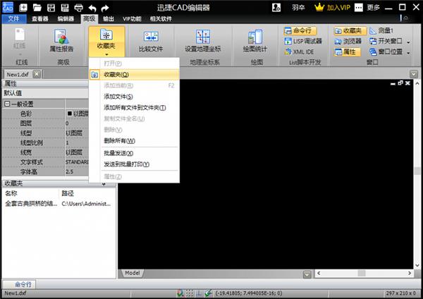The image size is (423, 299).
Task: Choose 添加文件(S) menu entry
Action: pyautogui.click(x=135, y=97)
